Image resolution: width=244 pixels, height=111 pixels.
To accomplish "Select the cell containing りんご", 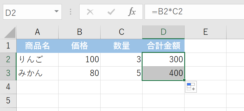I will (38, 60).
